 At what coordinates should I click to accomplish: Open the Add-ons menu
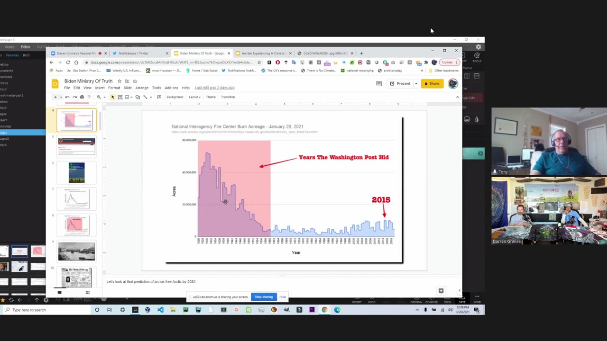pyautogui.click(x=171, y=88)
